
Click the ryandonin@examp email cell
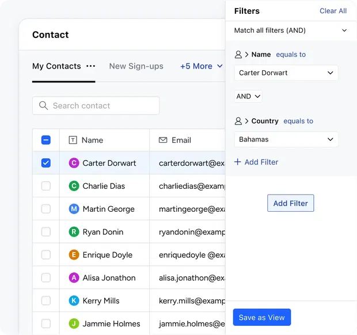(187, 232)
